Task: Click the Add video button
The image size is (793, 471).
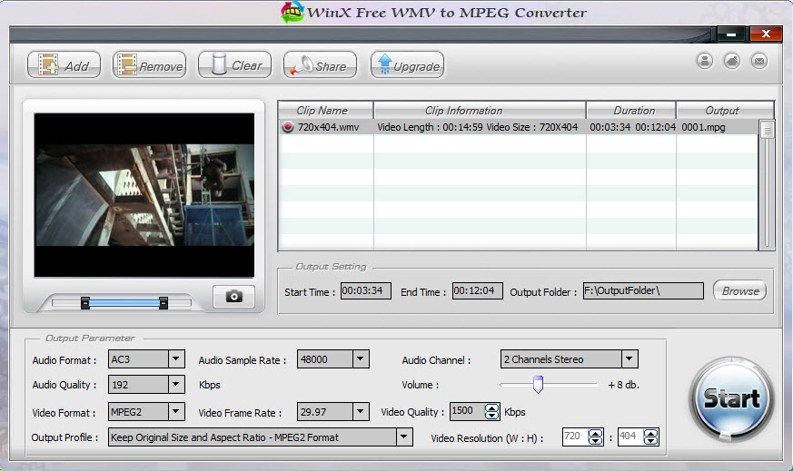Action: pyautogui.click(x=64, y=65)
